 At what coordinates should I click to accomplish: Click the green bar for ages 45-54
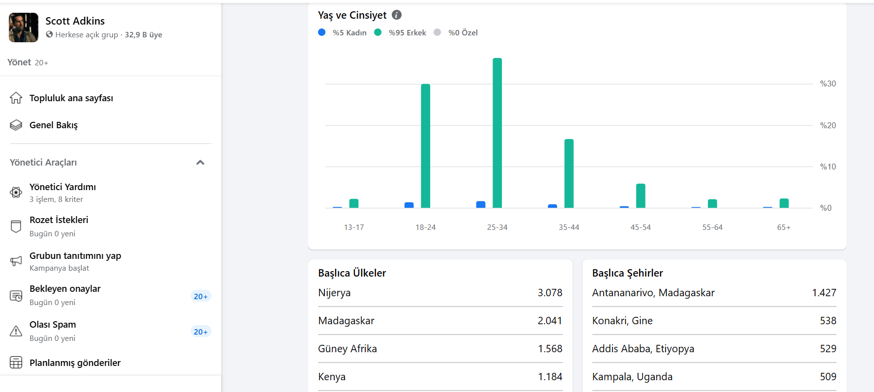coord(641,196)
